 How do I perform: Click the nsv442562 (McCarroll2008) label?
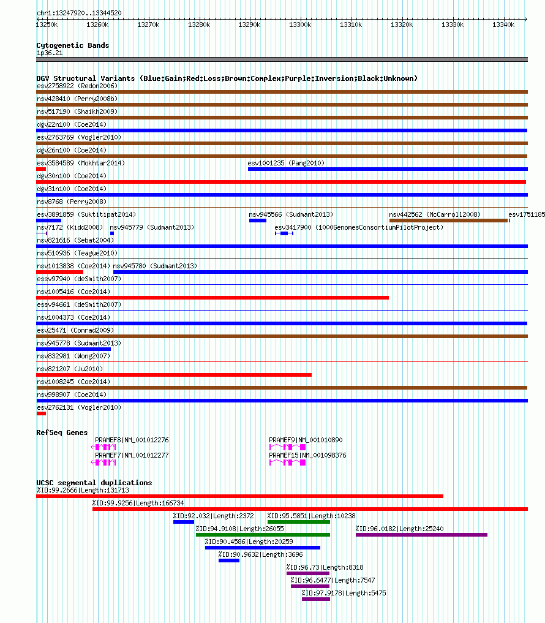click(435, 214)
